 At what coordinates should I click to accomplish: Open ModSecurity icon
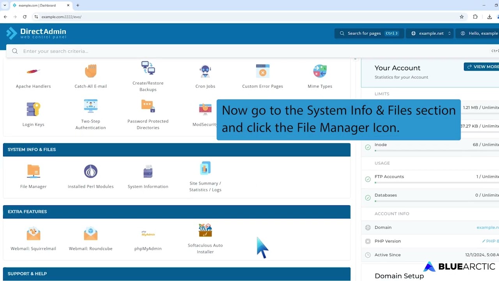[x=205, y=109]
